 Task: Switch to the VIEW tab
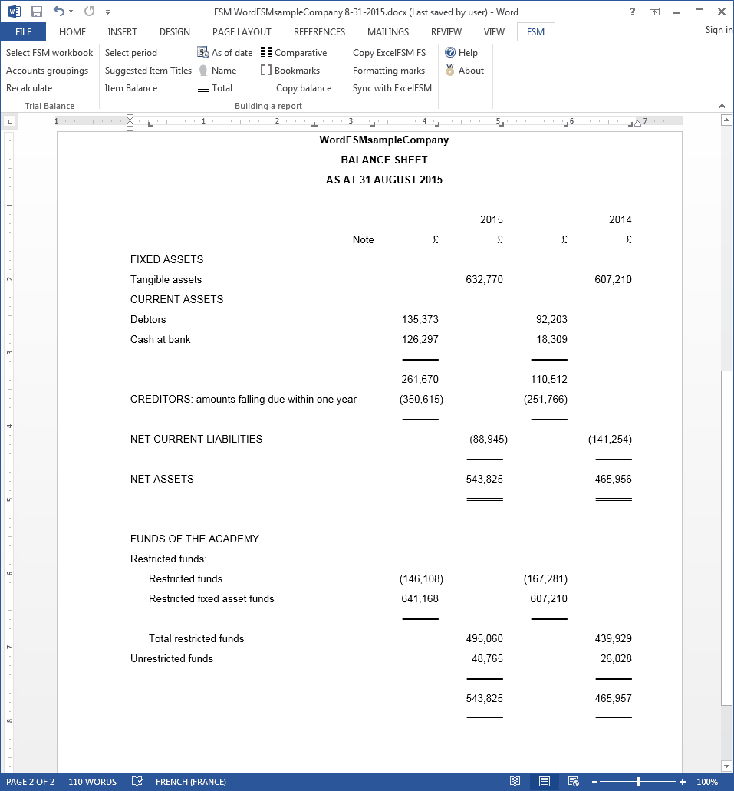coord(494,31)
